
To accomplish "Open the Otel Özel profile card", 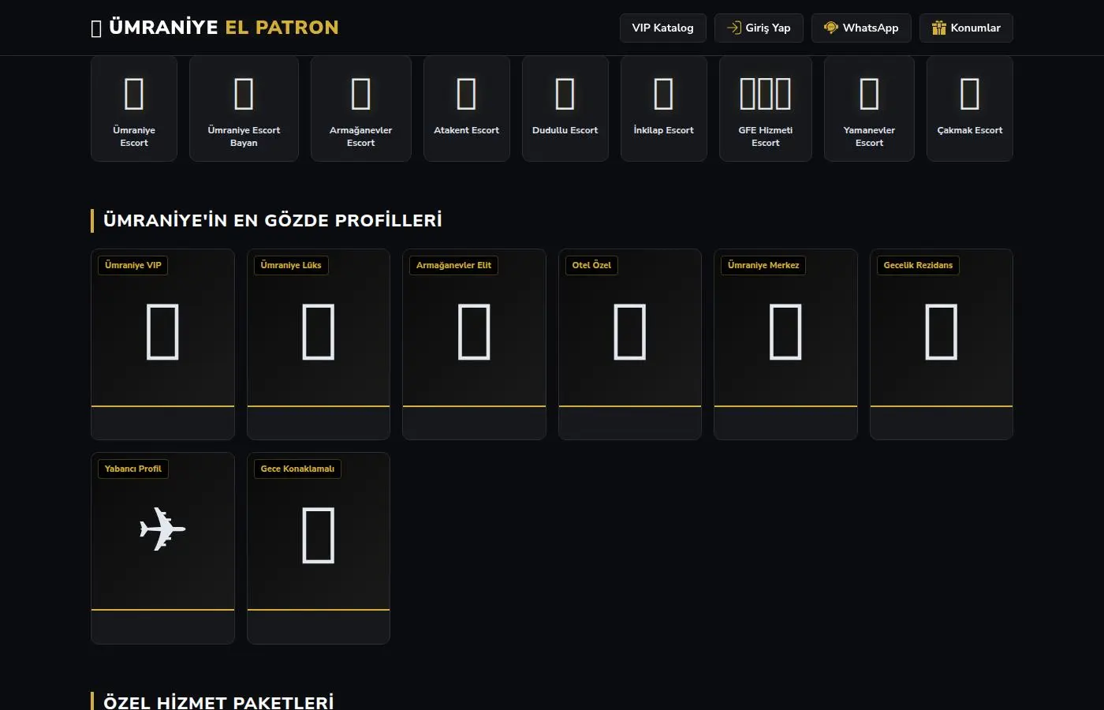I will tap(629, 344).
